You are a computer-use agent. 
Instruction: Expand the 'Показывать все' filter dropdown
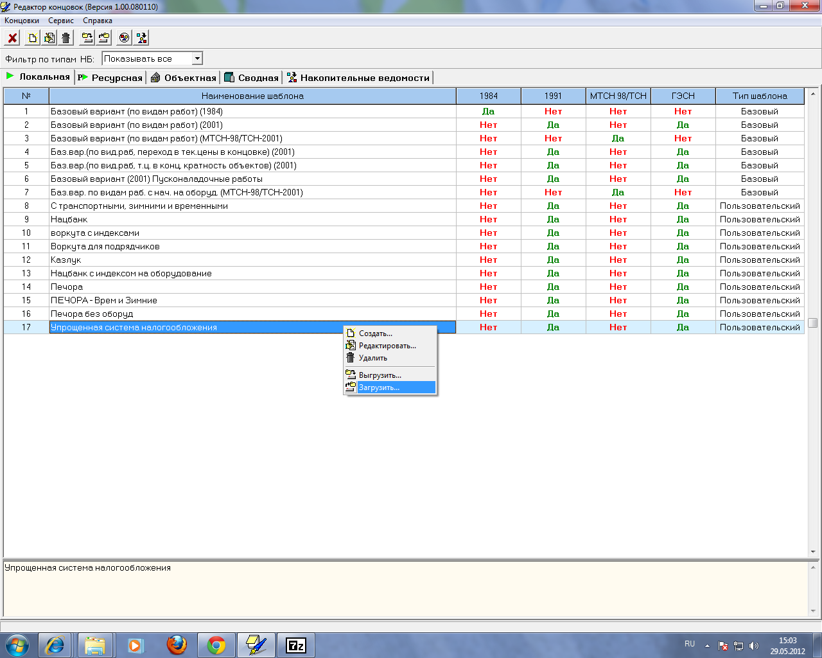pos(197,58)
